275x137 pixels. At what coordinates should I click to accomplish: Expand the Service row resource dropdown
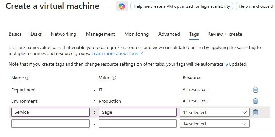tap(214, 112)
